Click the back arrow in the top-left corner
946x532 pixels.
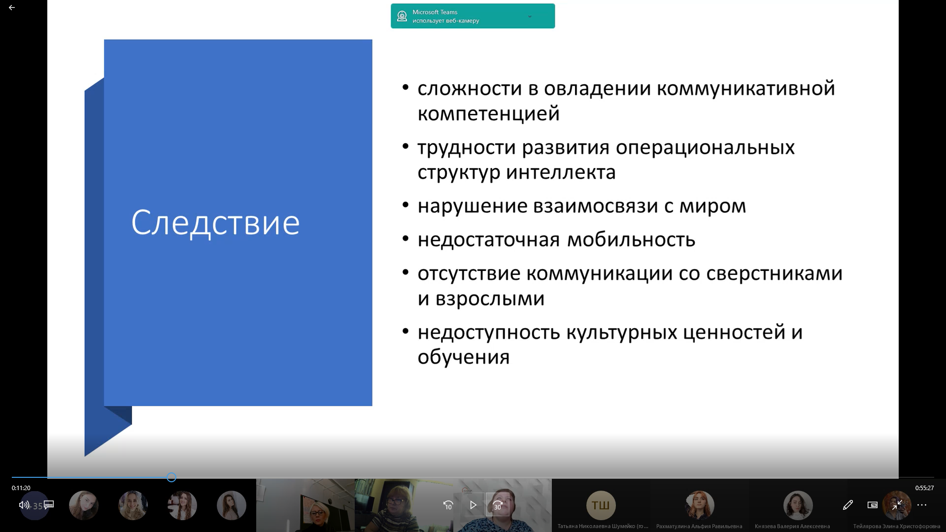pyautogui.click(x=11, y=7)
